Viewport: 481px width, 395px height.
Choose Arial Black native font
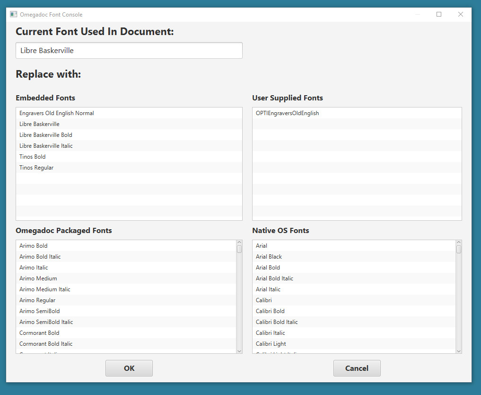[x=354, y=257]
